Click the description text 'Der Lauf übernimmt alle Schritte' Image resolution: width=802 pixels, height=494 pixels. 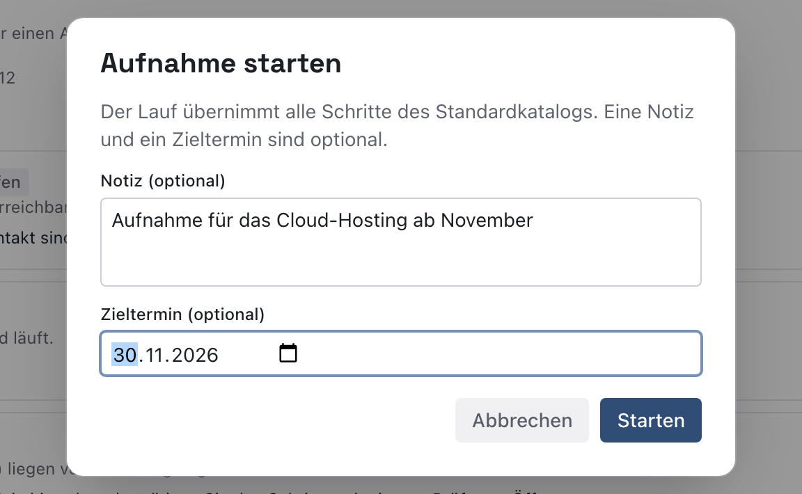246,112
